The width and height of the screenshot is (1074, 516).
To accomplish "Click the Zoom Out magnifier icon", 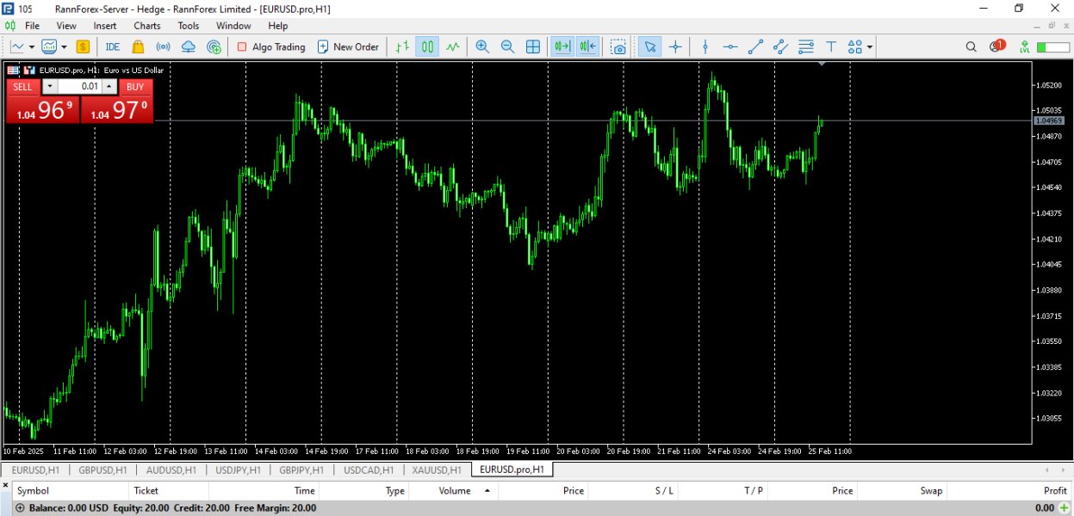I will (507, 47).
